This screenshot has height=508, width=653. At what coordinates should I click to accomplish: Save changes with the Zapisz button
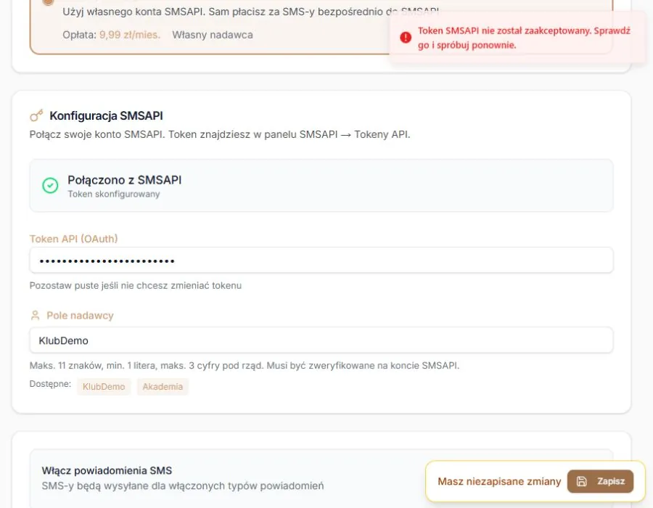(600, 481)
